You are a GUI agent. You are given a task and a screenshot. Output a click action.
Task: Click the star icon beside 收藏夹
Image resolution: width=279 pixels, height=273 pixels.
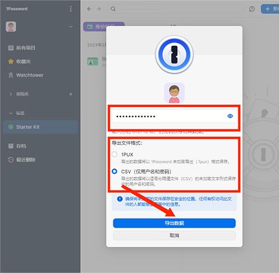point(11,62)
